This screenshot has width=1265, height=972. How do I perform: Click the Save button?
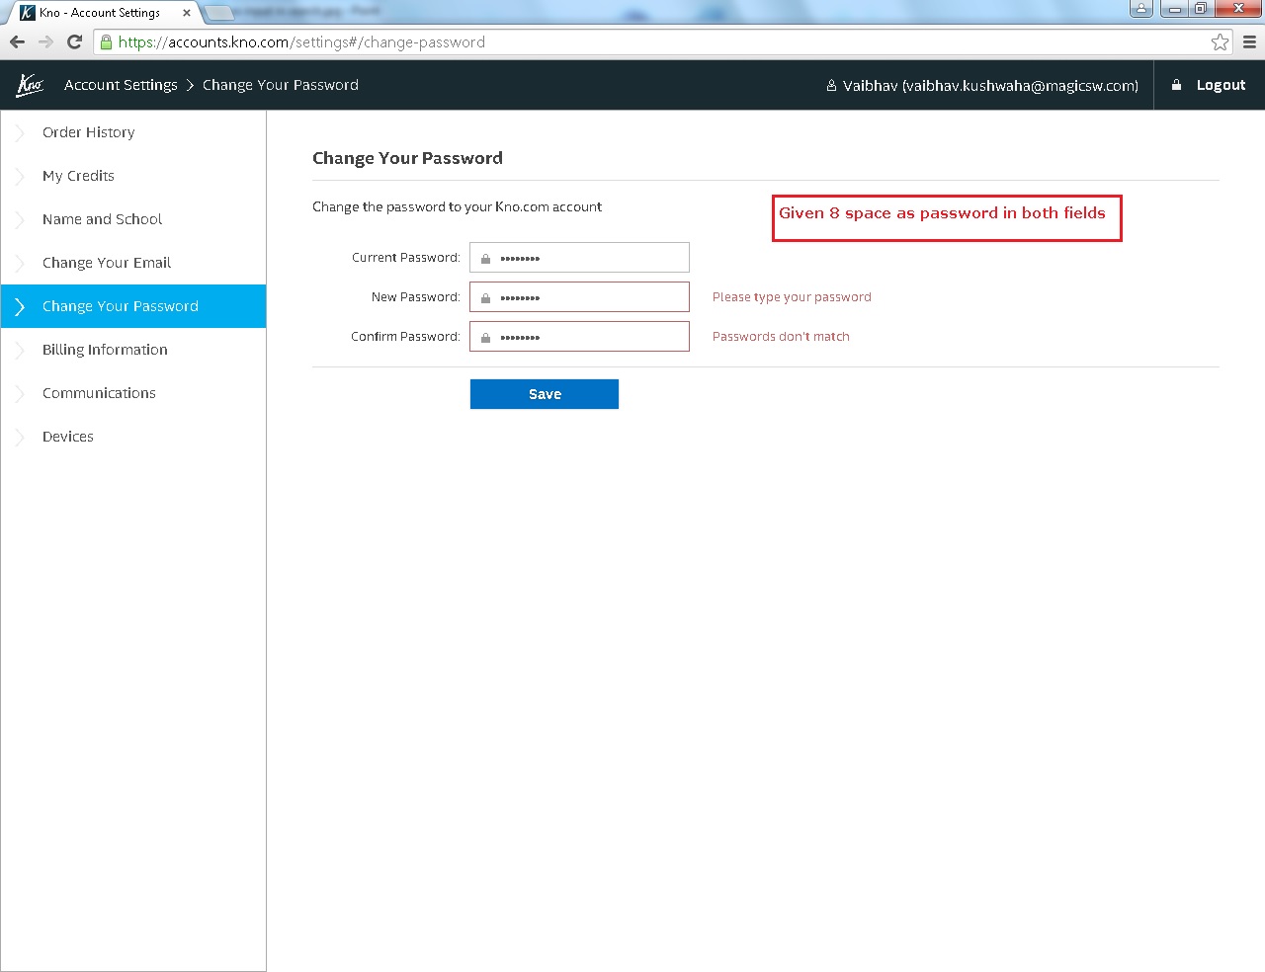(x=545, y=394)
